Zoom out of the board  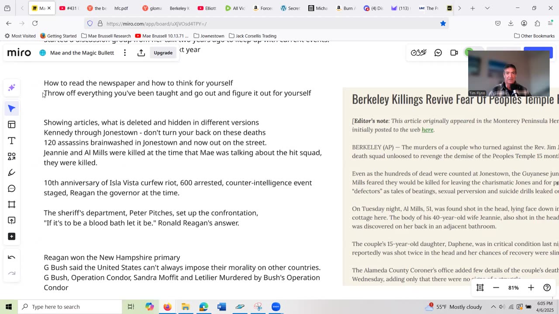pyautogui.click(x=496, y=288)
